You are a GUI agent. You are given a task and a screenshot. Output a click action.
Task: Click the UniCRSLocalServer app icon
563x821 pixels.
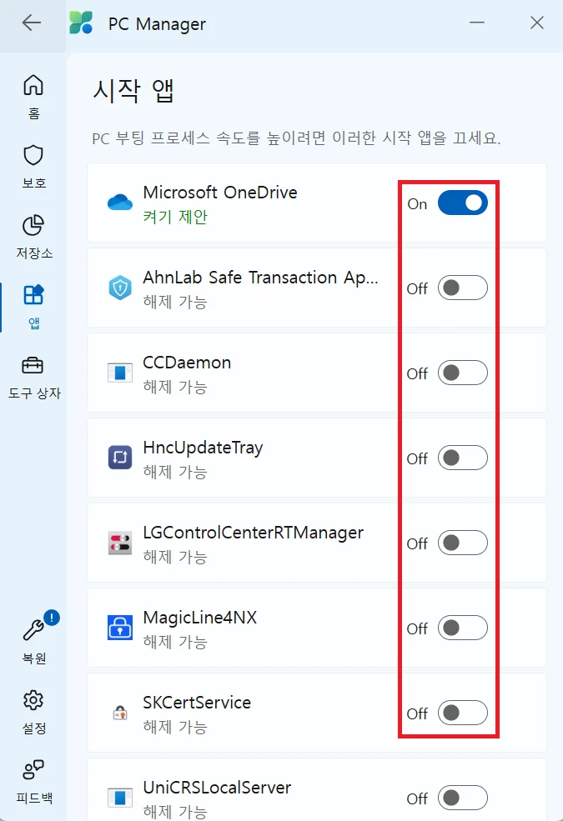[x=120, y=798]
